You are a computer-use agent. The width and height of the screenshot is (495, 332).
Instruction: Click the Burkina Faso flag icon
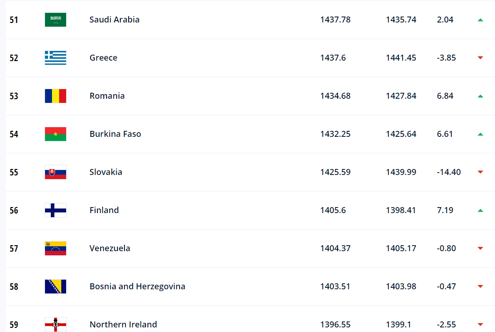pyautogui.click(x=56, y=134)
